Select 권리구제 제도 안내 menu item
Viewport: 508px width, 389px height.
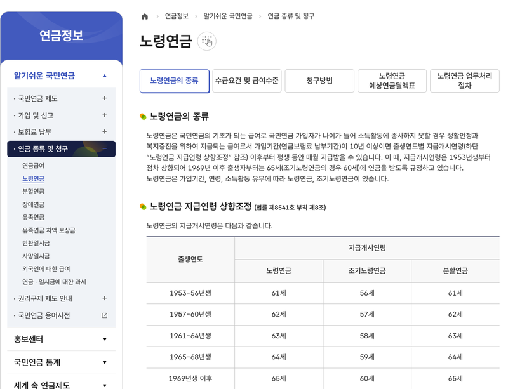45,298
